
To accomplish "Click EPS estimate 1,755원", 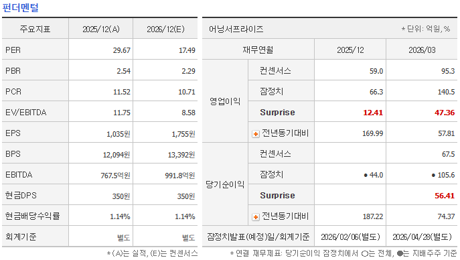I will point(183,134).
